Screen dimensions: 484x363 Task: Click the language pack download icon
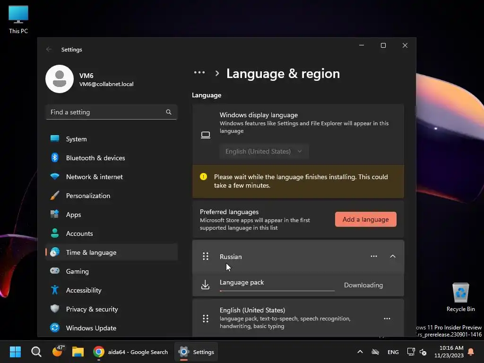tap(205, 285)
